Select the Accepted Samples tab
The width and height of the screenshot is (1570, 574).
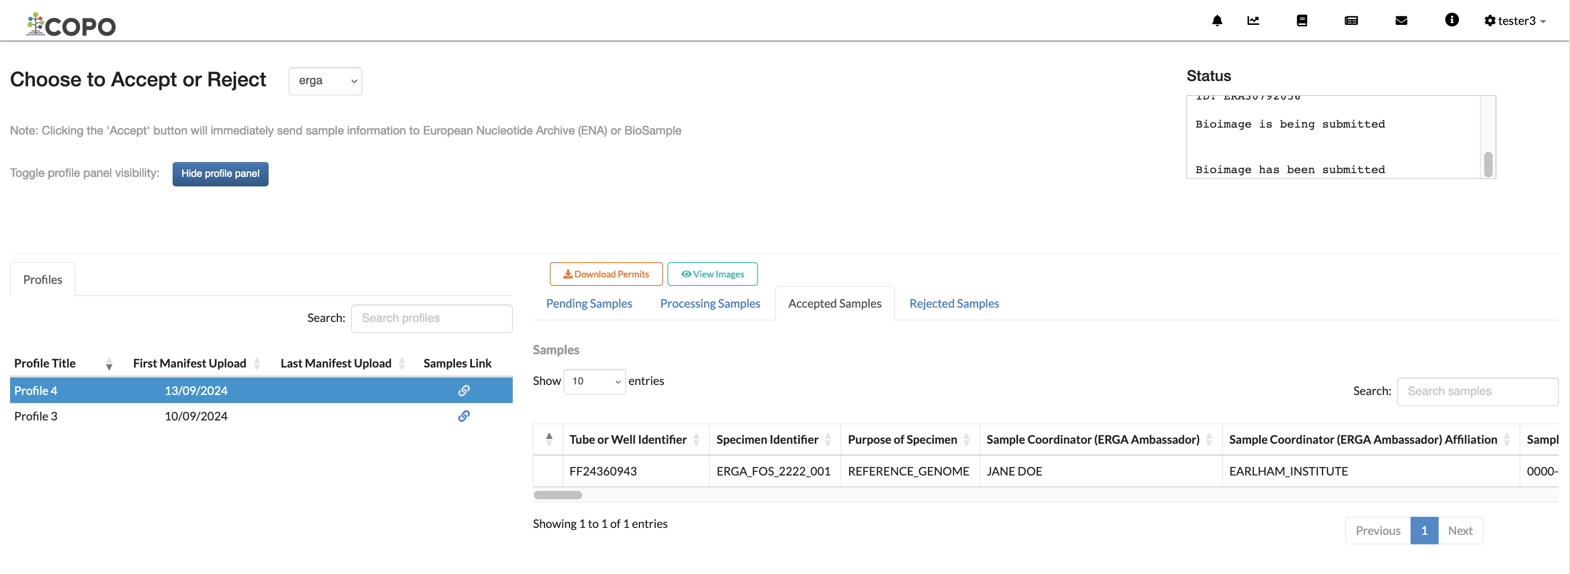click(x=834, y=303)
